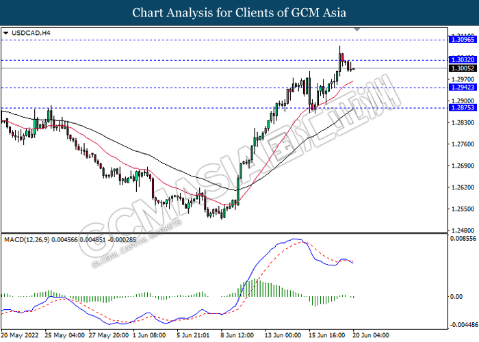The image size is (479, 342).
Task: Click the chart shift triangle marker at top
Action: coord(357,29)
